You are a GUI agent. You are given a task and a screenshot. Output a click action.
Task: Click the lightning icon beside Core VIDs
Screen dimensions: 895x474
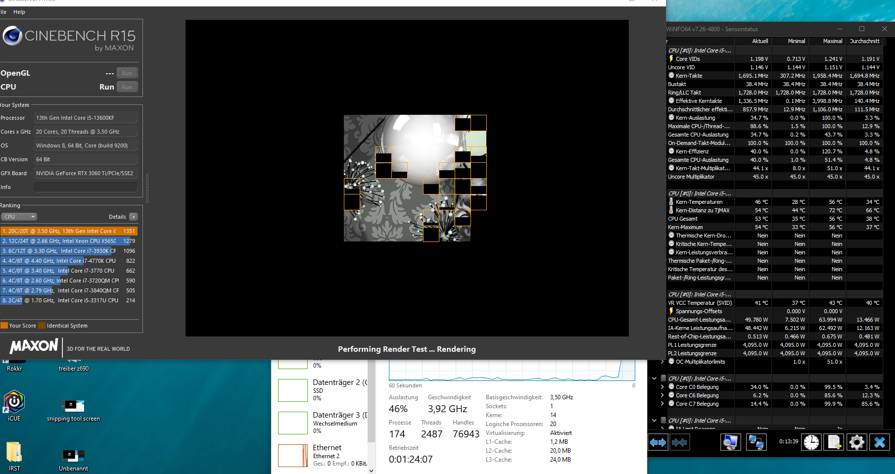pyautogui.click(x=671, y=59)
